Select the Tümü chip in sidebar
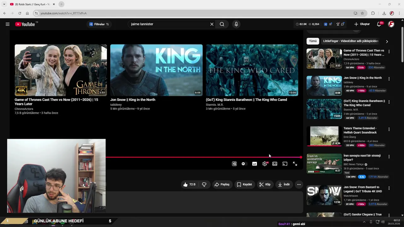The height and width of the screenshot is (227, 404). [313, 41]
